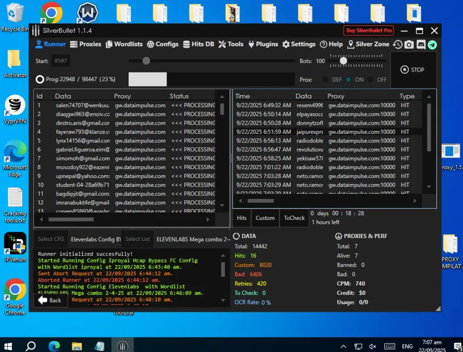
Task: Click the taskbar search magnifier
Action: coord(31,346)
